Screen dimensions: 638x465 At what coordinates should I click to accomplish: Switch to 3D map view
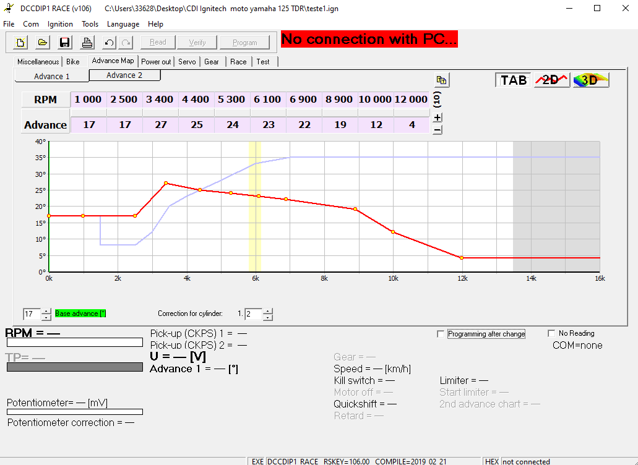(x=591, y=80)
